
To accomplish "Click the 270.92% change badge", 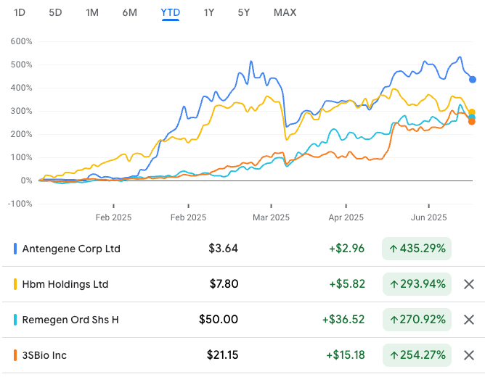I will (x=417, y=320).
